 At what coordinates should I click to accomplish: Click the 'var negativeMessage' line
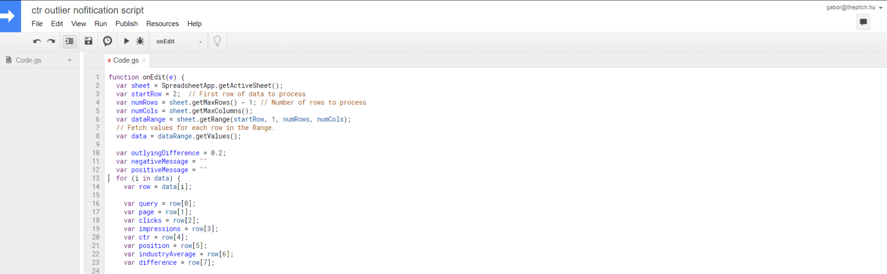(162, 162)
